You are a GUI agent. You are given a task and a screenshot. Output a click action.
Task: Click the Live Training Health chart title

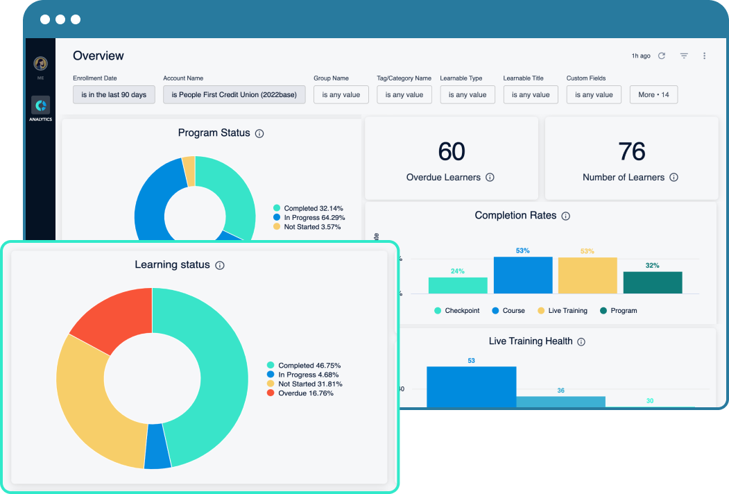tap(531, 341)
